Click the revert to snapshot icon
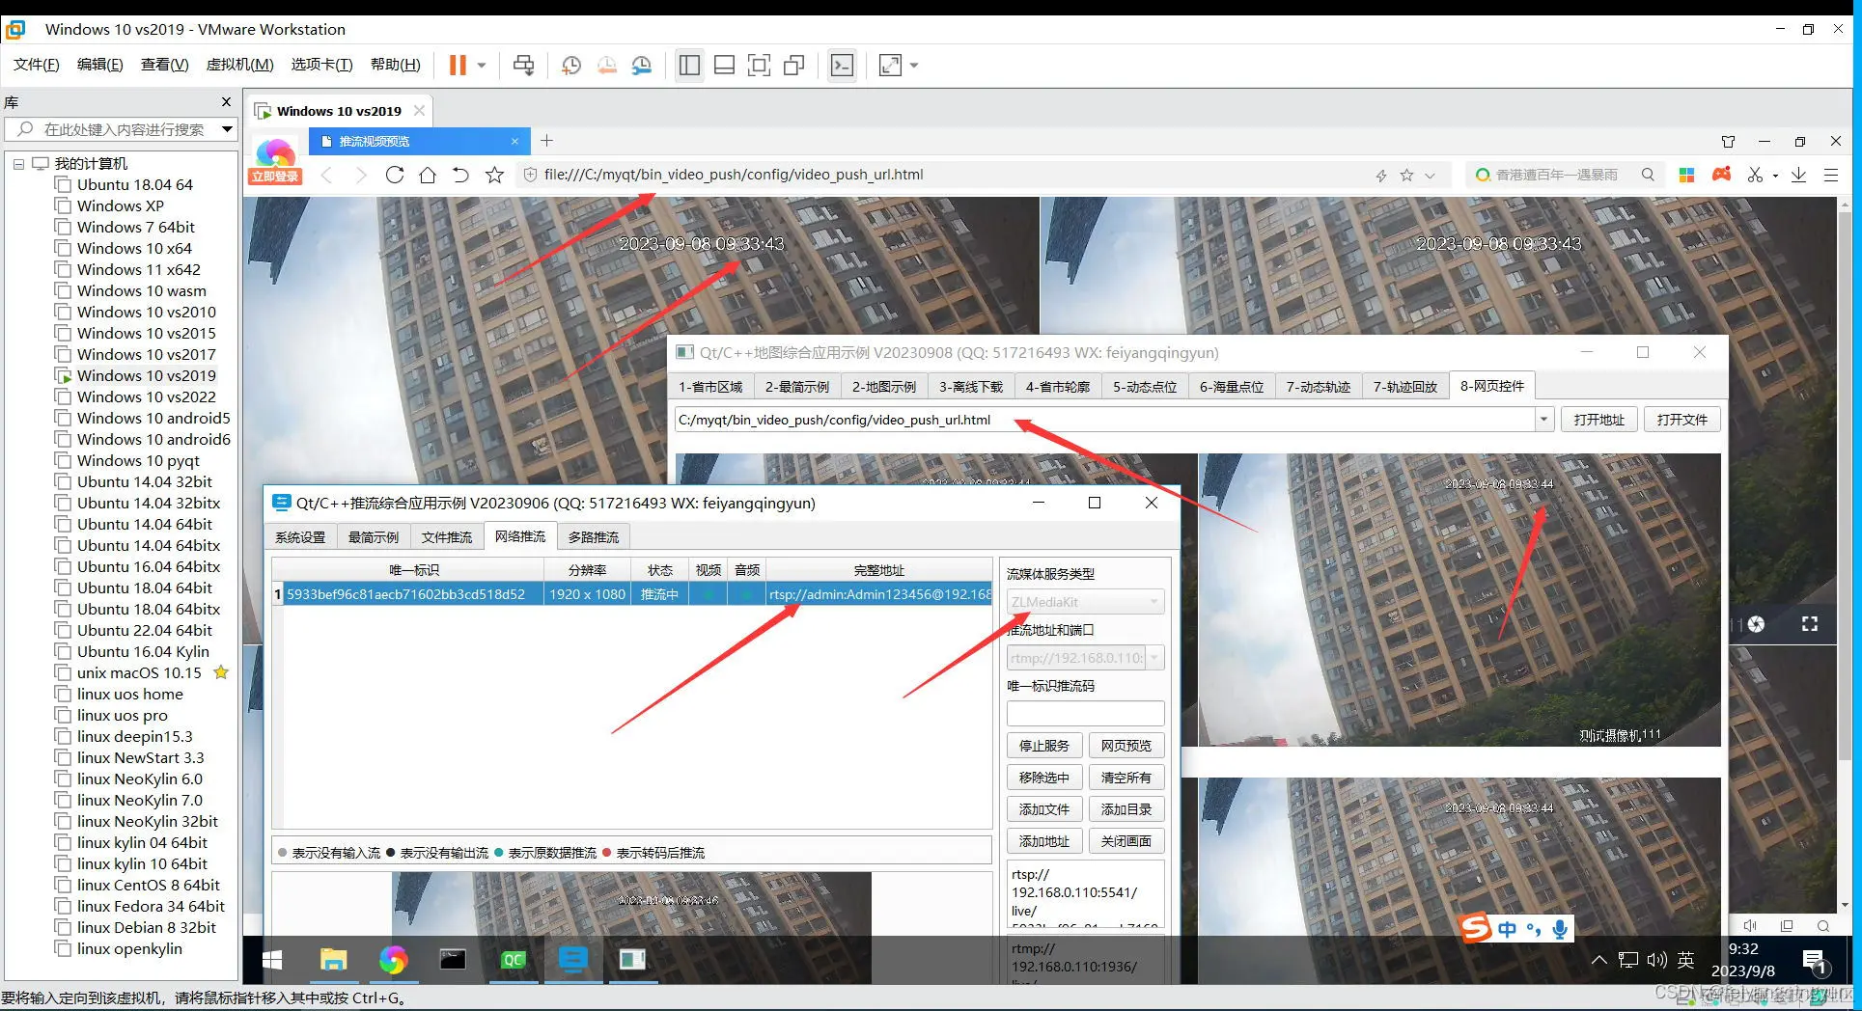This screenshot has width=1862, height=1011. point(606,66)
